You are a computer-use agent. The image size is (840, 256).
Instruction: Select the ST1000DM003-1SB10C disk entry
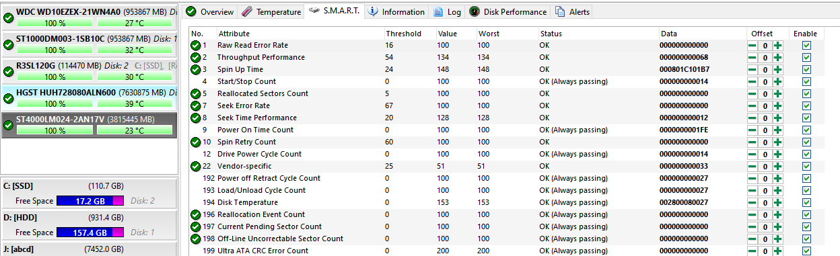click(90, 44)
